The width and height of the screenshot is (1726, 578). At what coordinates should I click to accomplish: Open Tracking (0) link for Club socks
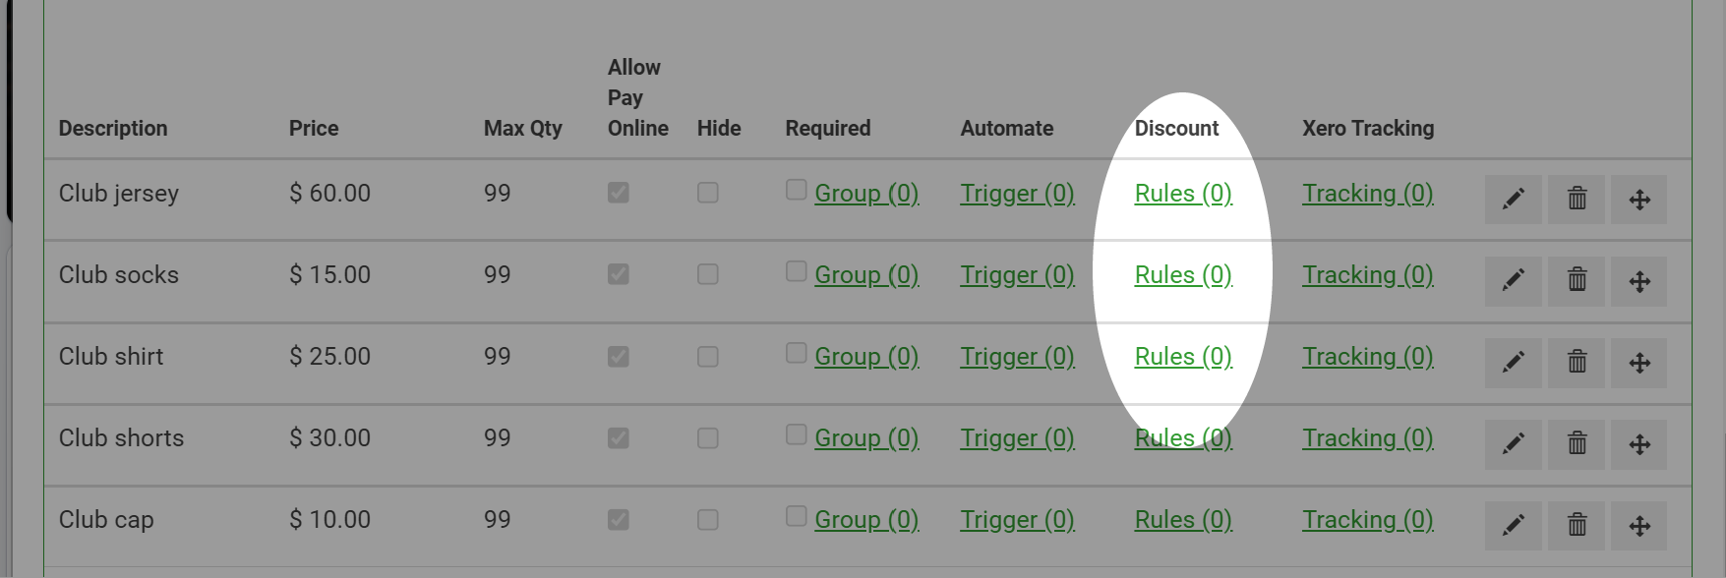pyautogui.click(x=1368, y=275)
